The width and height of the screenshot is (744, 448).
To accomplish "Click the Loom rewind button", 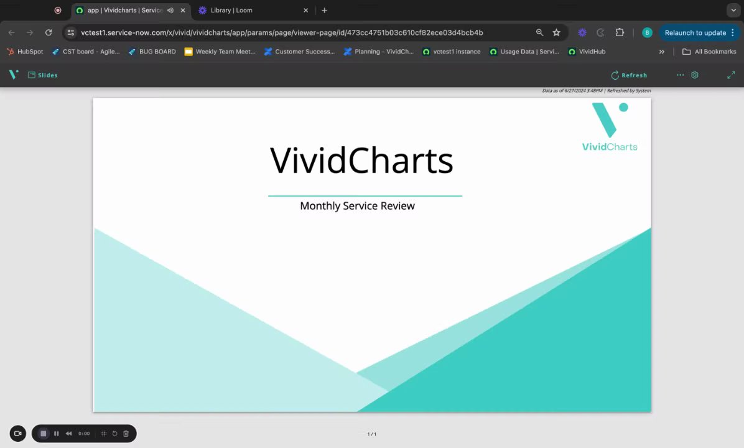I will click(69, 433).
